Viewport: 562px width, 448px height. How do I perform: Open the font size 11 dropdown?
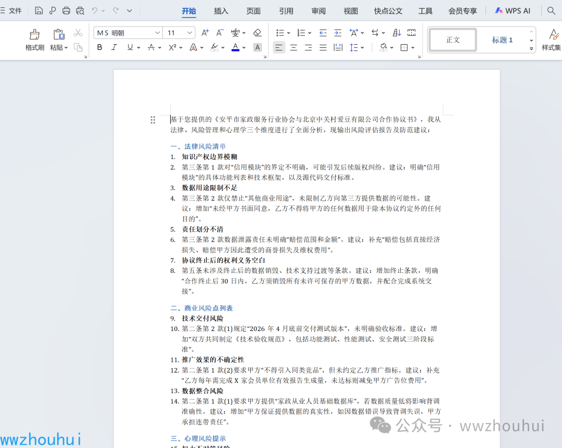(189, 33)
